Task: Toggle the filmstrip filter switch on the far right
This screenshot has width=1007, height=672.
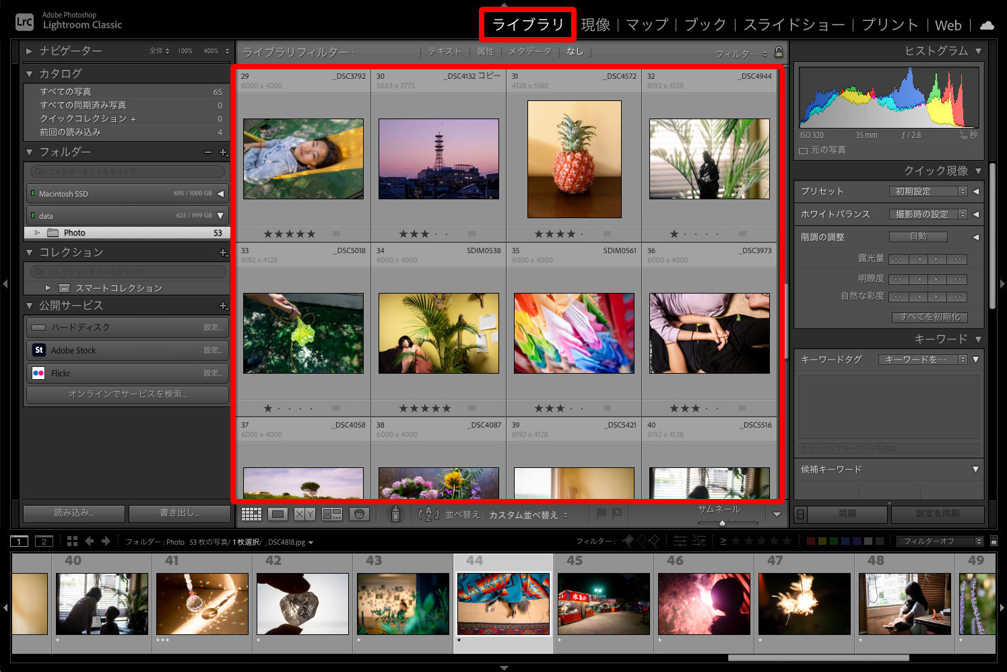Action: pos(993,541)
